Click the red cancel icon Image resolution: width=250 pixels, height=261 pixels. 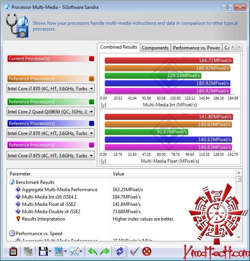click(147, 251)
